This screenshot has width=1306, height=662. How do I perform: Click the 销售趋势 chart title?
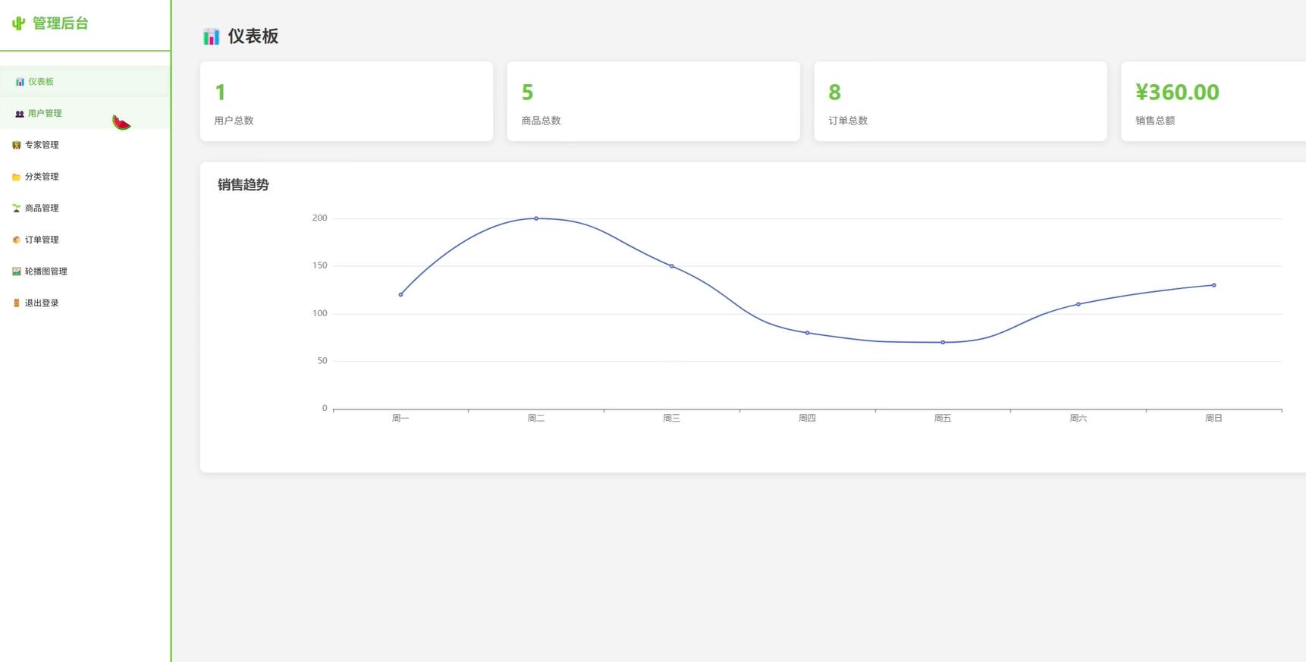pos(243,185)
